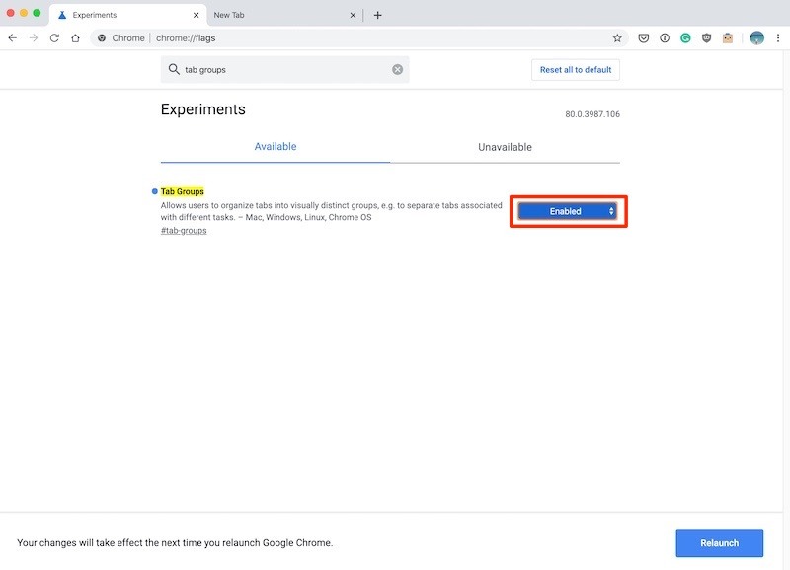Image resolution: width=790 pixels, height=570 pixels.
Task: Clear the tab groups search text
Action: pyautogui.click(x=398, y=69)
